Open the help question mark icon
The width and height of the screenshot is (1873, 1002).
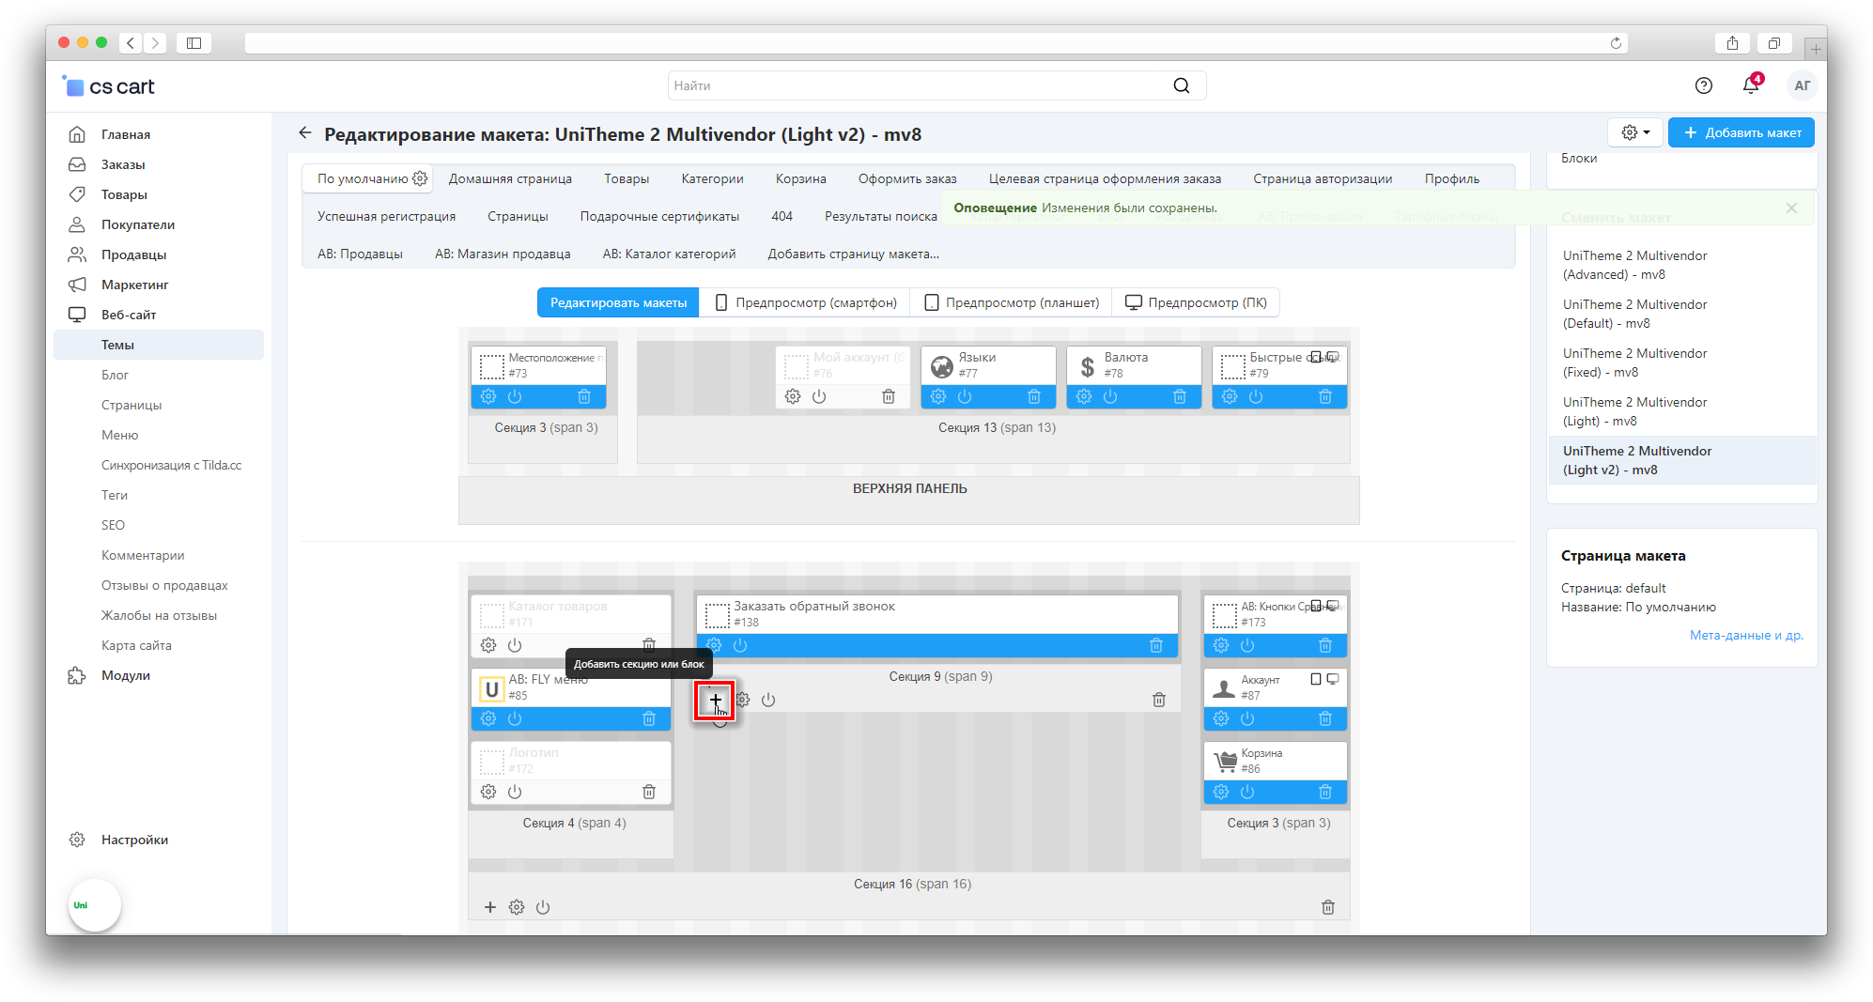tap(1703, 85)
